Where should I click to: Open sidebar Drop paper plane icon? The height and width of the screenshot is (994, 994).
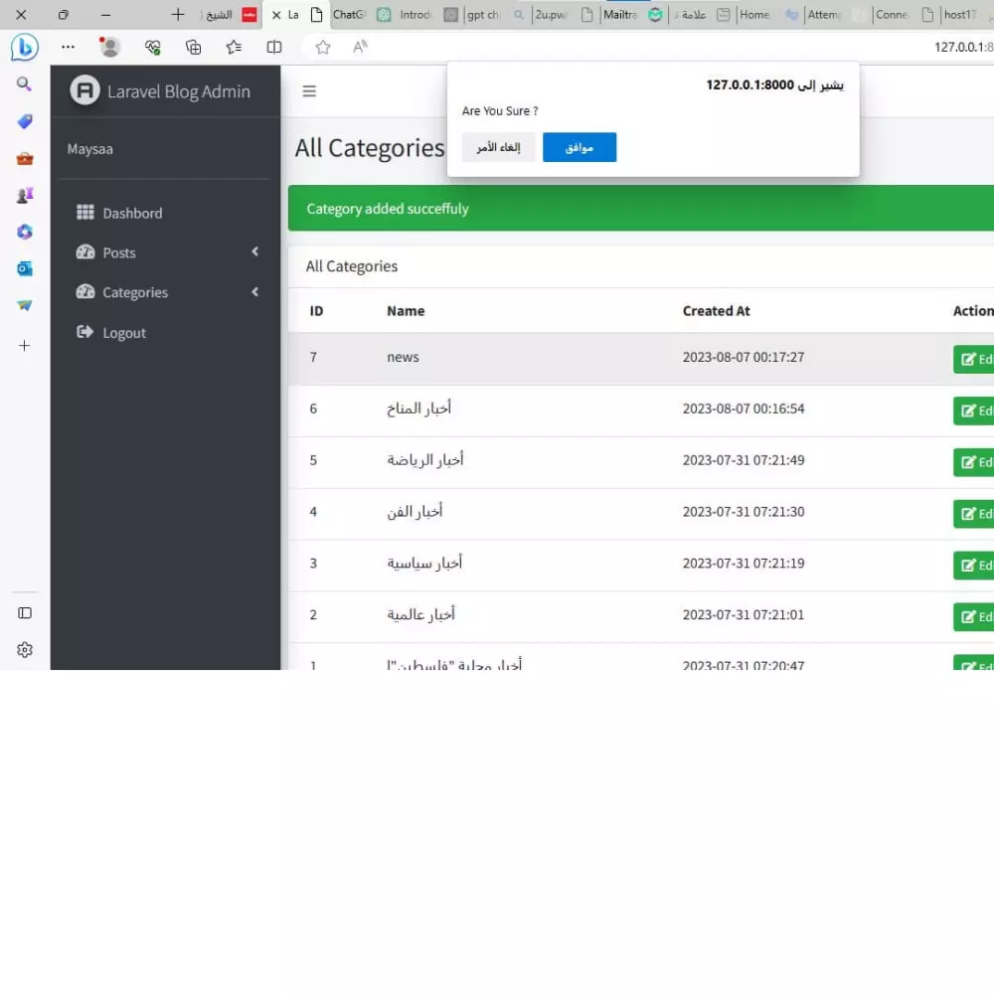[x=24, y=305]
